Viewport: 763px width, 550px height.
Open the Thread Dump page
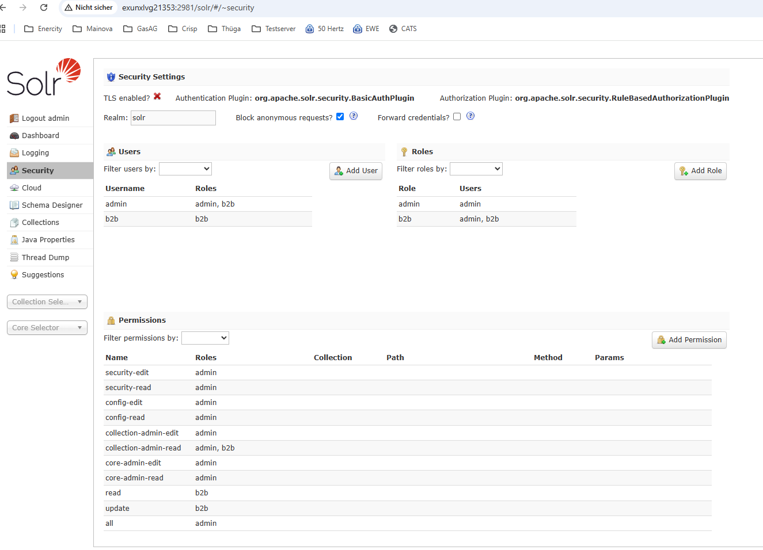point(45,257)
